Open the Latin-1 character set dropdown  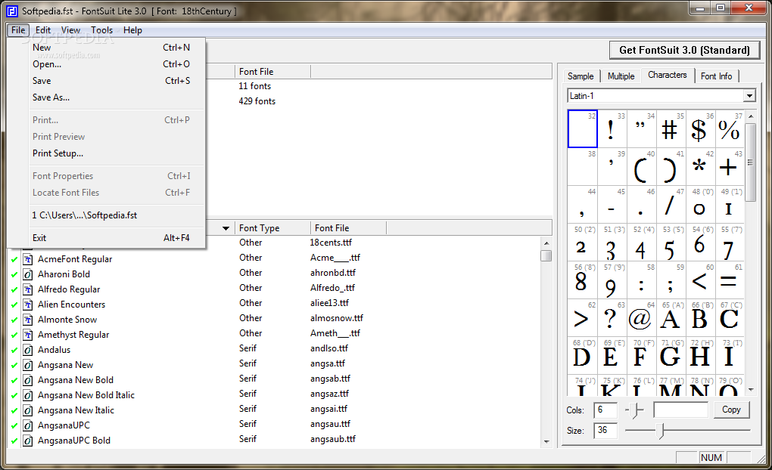click(749, 96)
